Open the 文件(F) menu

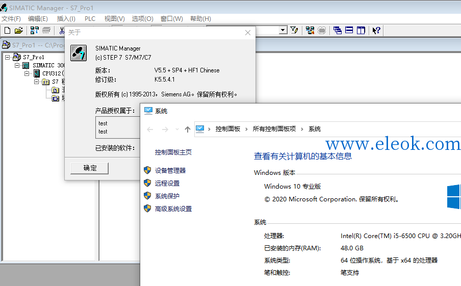pyautogui.click(x=11, y=19)
